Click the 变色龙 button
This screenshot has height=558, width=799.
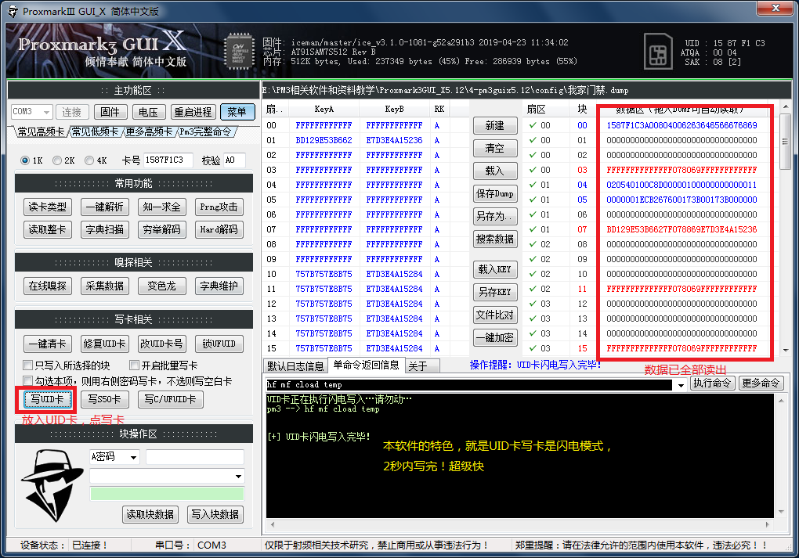point(161,286)
